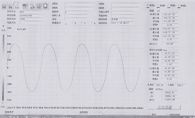This screenshot has height=118, width=195.
Task: Click the clipboard report icon in toolbar
Action: [x=45, y=6]
